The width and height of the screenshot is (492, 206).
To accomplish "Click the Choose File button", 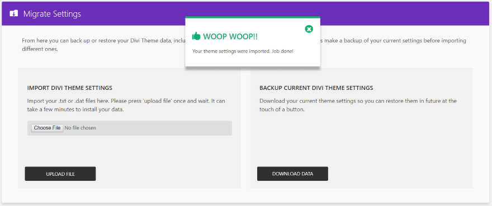I will 47,128.
